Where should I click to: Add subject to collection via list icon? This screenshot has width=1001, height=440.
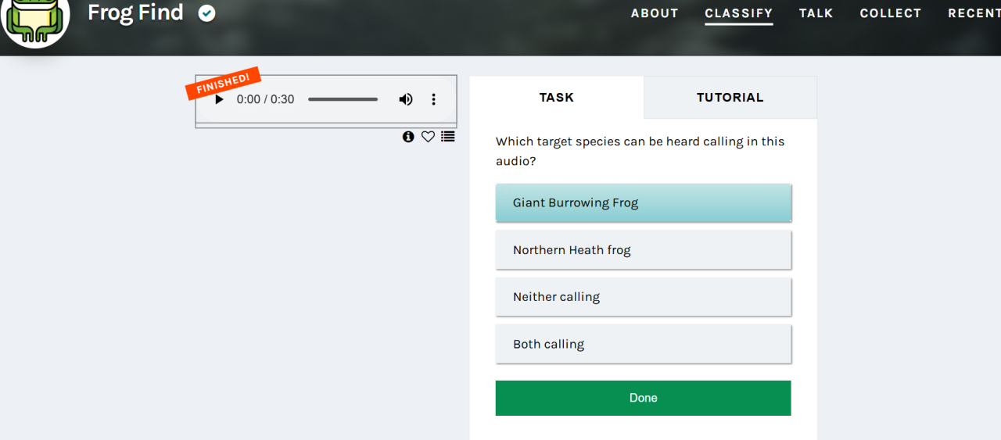(447, 137)
